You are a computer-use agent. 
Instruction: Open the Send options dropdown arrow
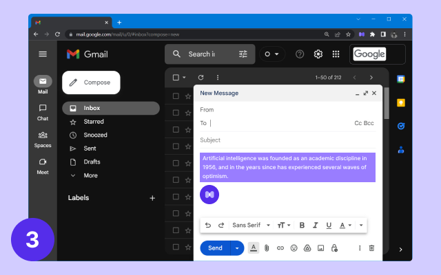click(x=237, y=248)
